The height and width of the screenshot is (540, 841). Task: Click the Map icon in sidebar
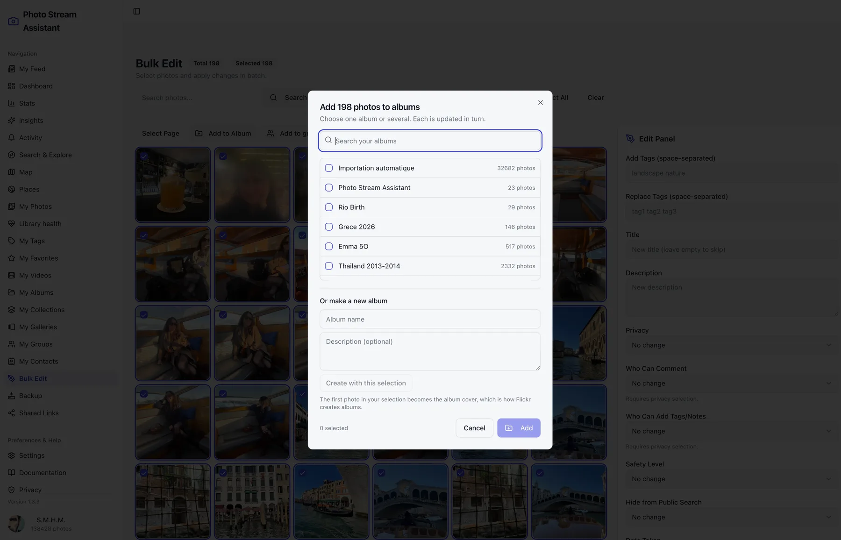click(x=12, y=172)
